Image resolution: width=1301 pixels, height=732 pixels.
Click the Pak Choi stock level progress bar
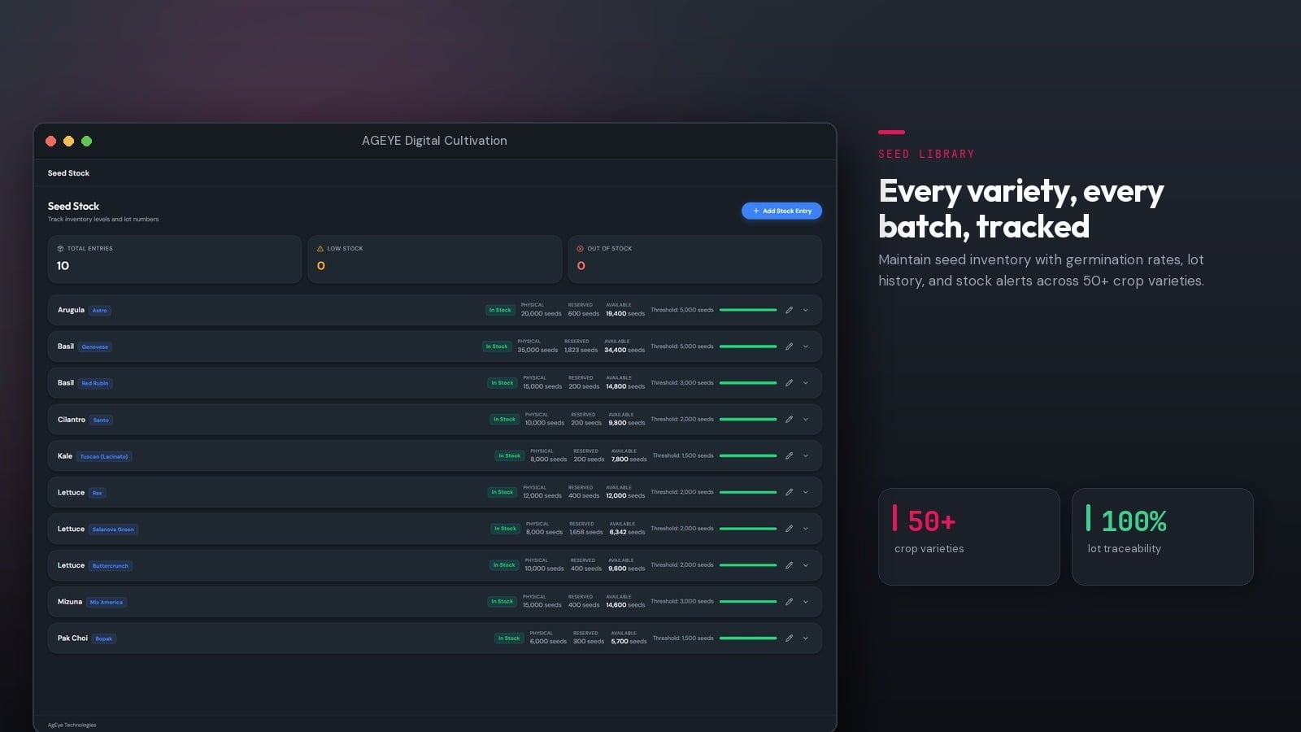[x=748, y=638]
